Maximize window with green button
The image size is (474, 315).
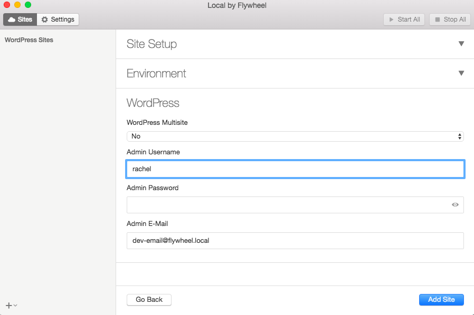tap(28, 5)
